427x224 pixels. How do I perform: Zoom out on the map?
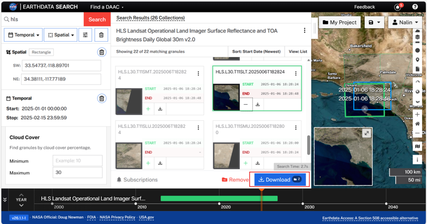click(x=417, y=133)
